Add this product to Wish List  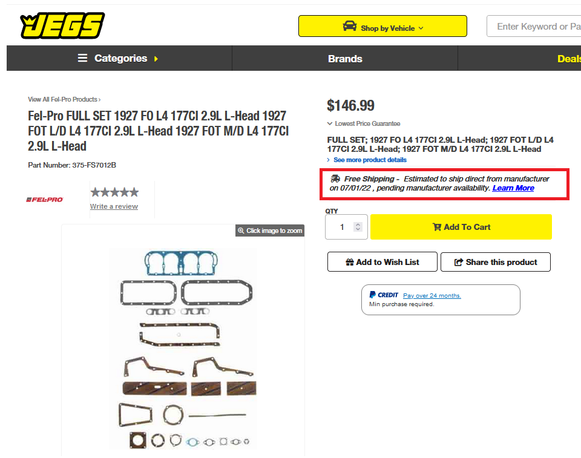click(382, 262)
